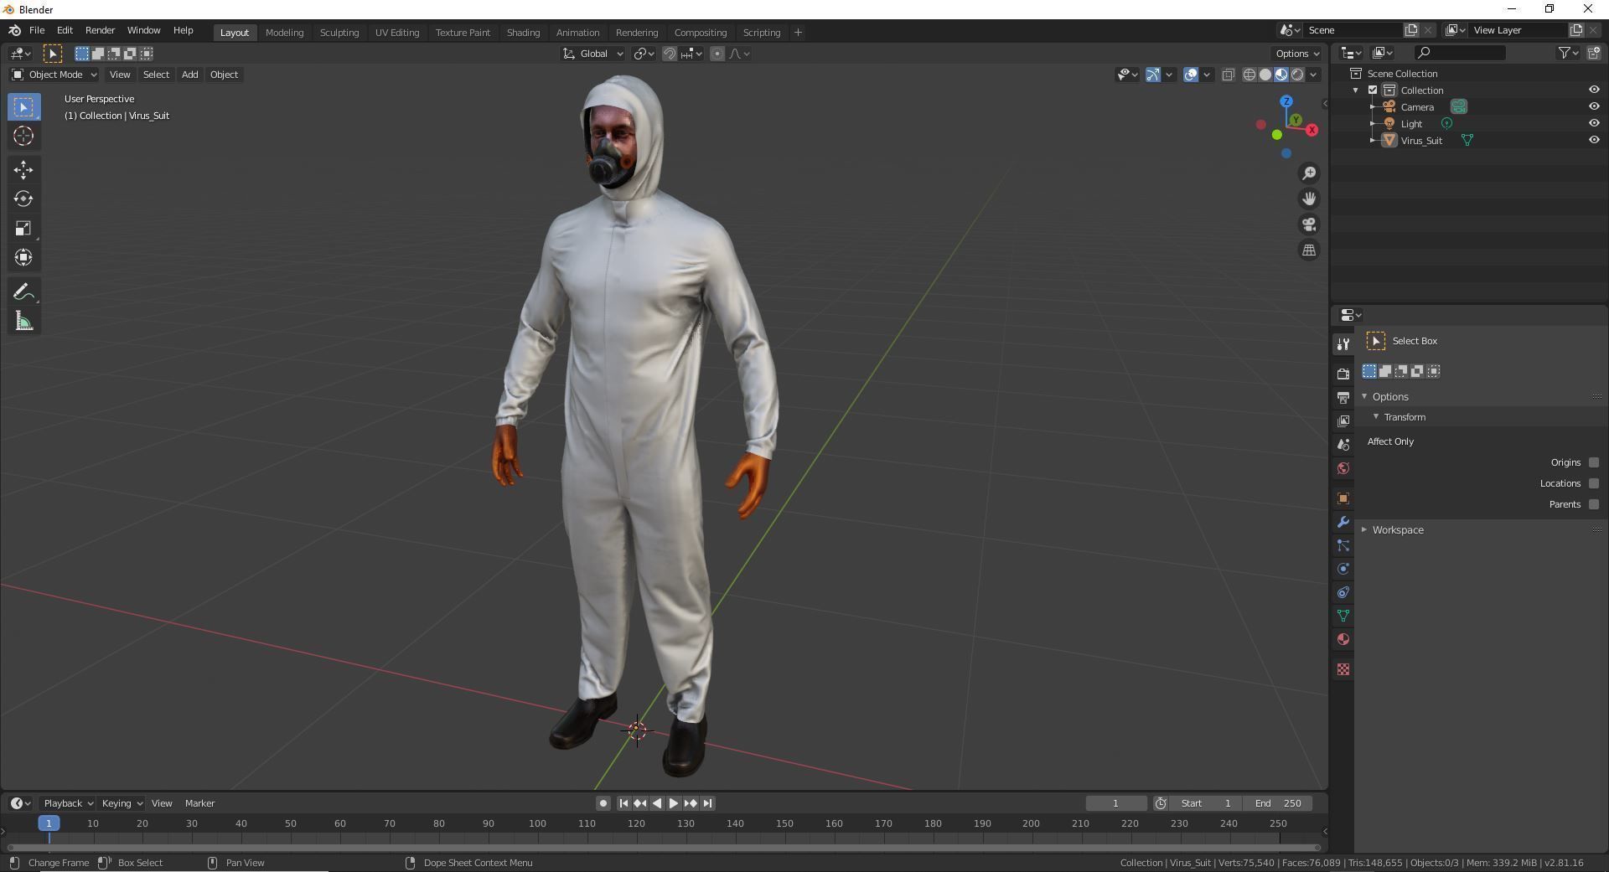This screenshot has height=872, width=1609.
Task: Open the Modifier properties tab
Action: [x=1343, y=522]
